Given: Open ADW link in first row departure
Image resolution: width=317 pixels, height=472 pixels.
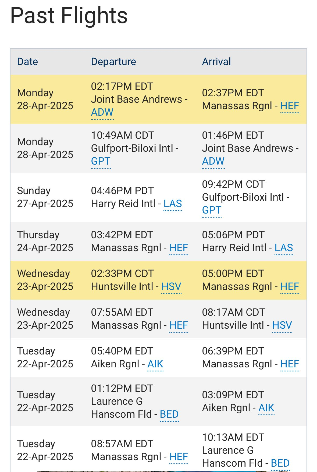Looking at the screenshot, I should click(x=102, y=112).
